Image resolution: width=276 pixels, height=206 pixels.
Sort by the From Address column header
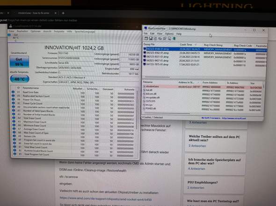[213, 82]
